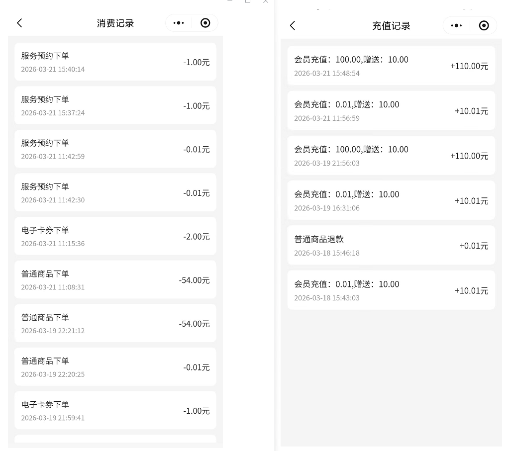Click the -2.00元 amount
Screen dimensions: 509x451
[197, 237]
